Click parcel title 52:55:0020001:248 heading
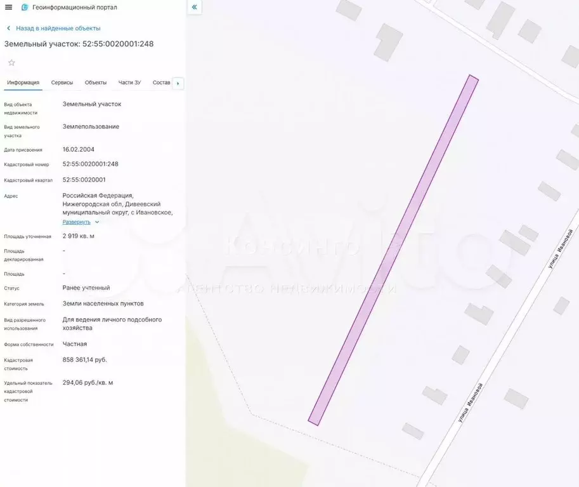Image resolution: width=579 pixels, height=487 pixels. tap(79, 44)
